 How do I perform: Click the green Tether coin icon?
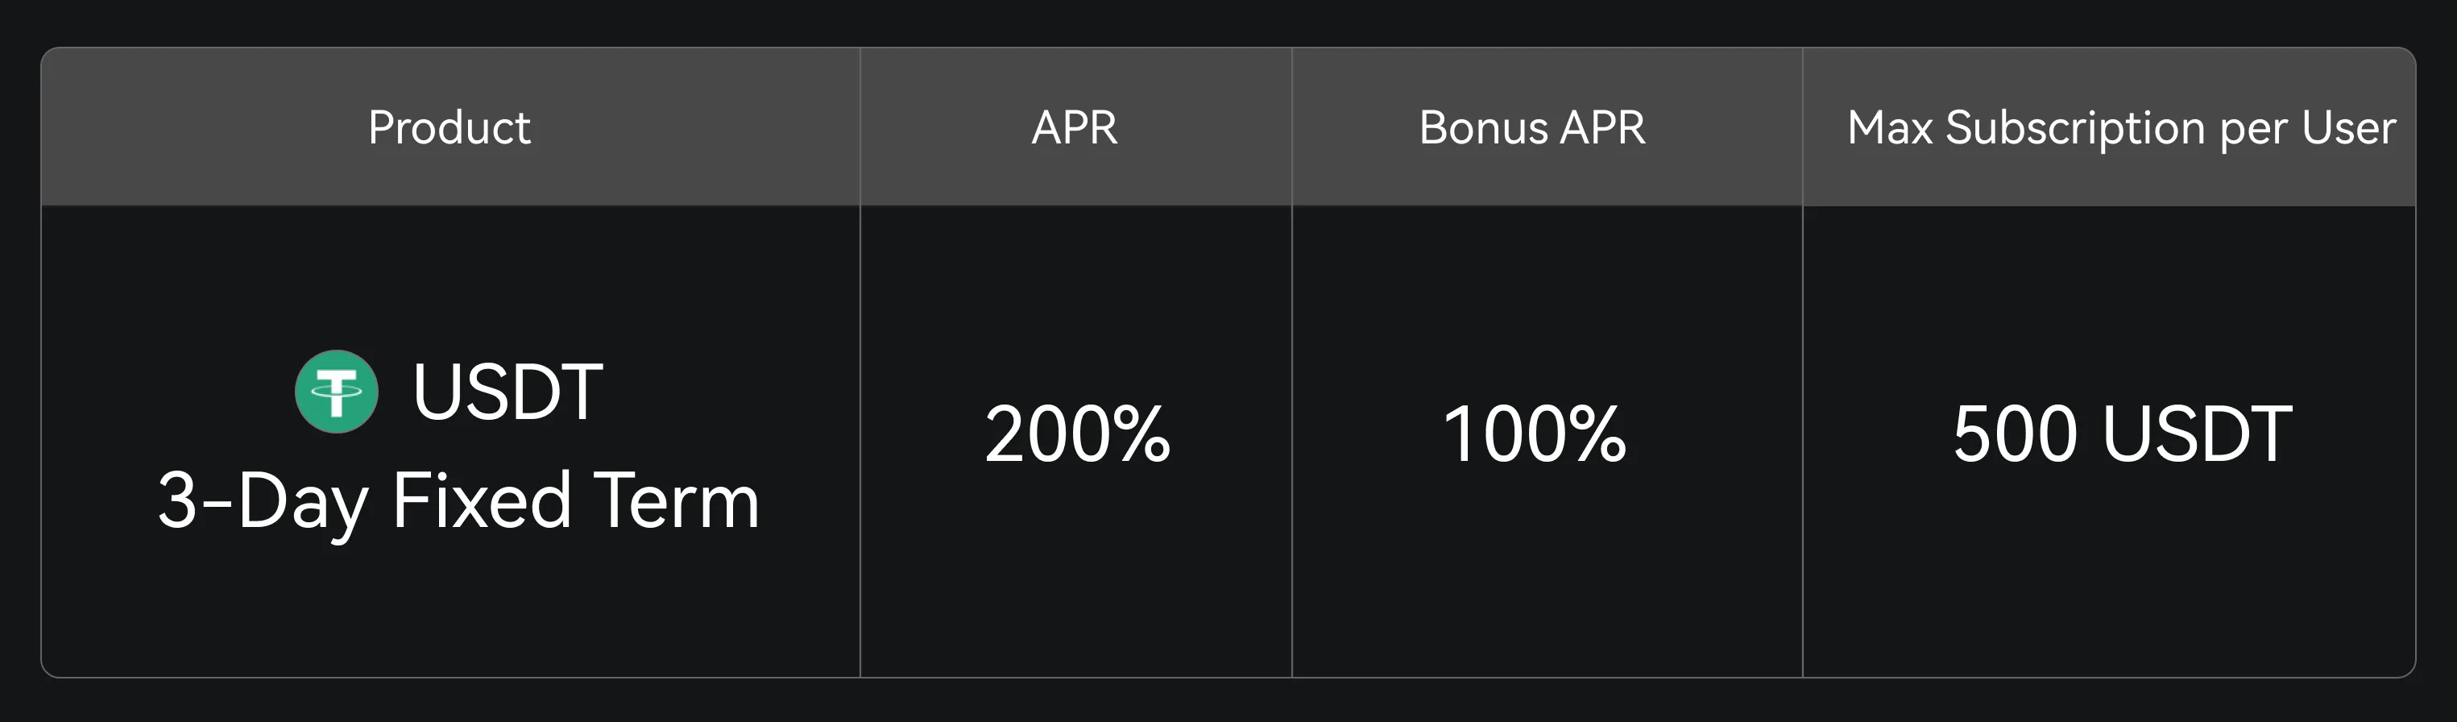(x=336, y=391)
